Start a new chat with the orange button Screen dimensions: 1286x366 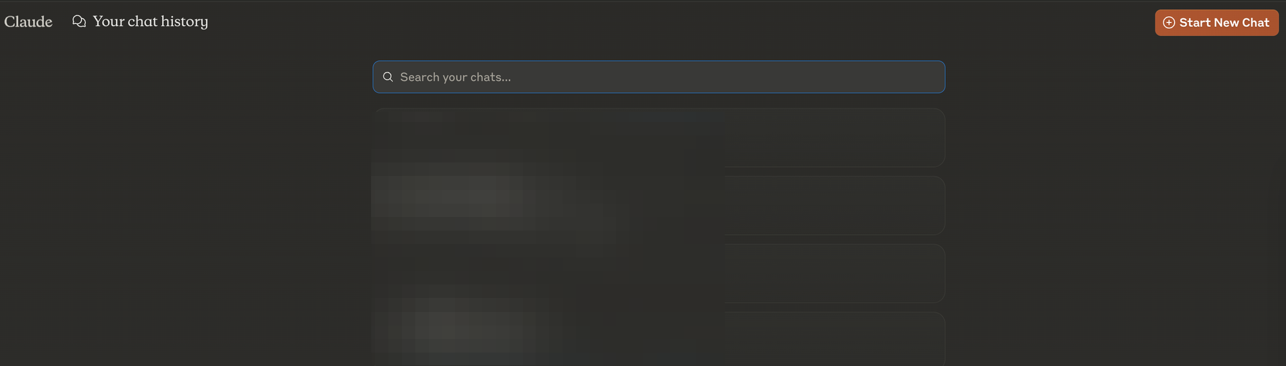[1217, 22]
